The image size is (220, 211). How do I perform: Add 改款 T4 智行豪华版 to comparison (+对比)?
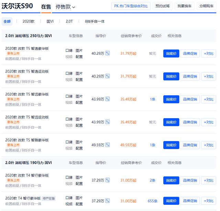[x=209, y=181]
